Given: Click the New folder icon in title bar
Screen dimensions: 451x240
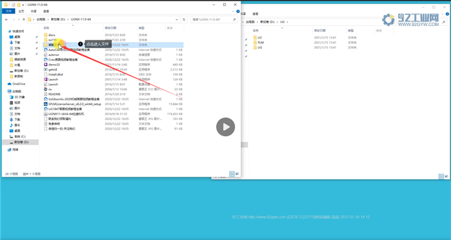Looking at the screenshot, I should pos(19,5).
